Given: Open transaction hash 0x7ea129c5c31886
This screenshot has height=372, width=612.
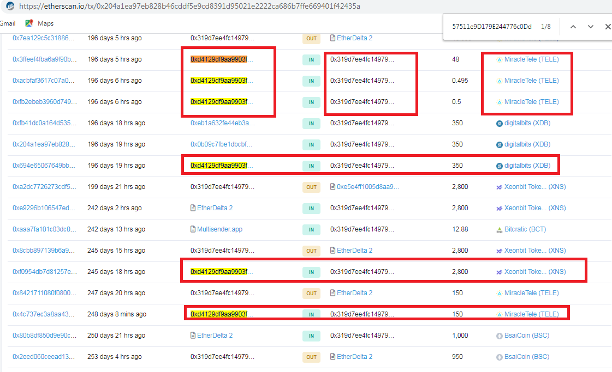Looking at the screenshot, I should pos(43,38).
